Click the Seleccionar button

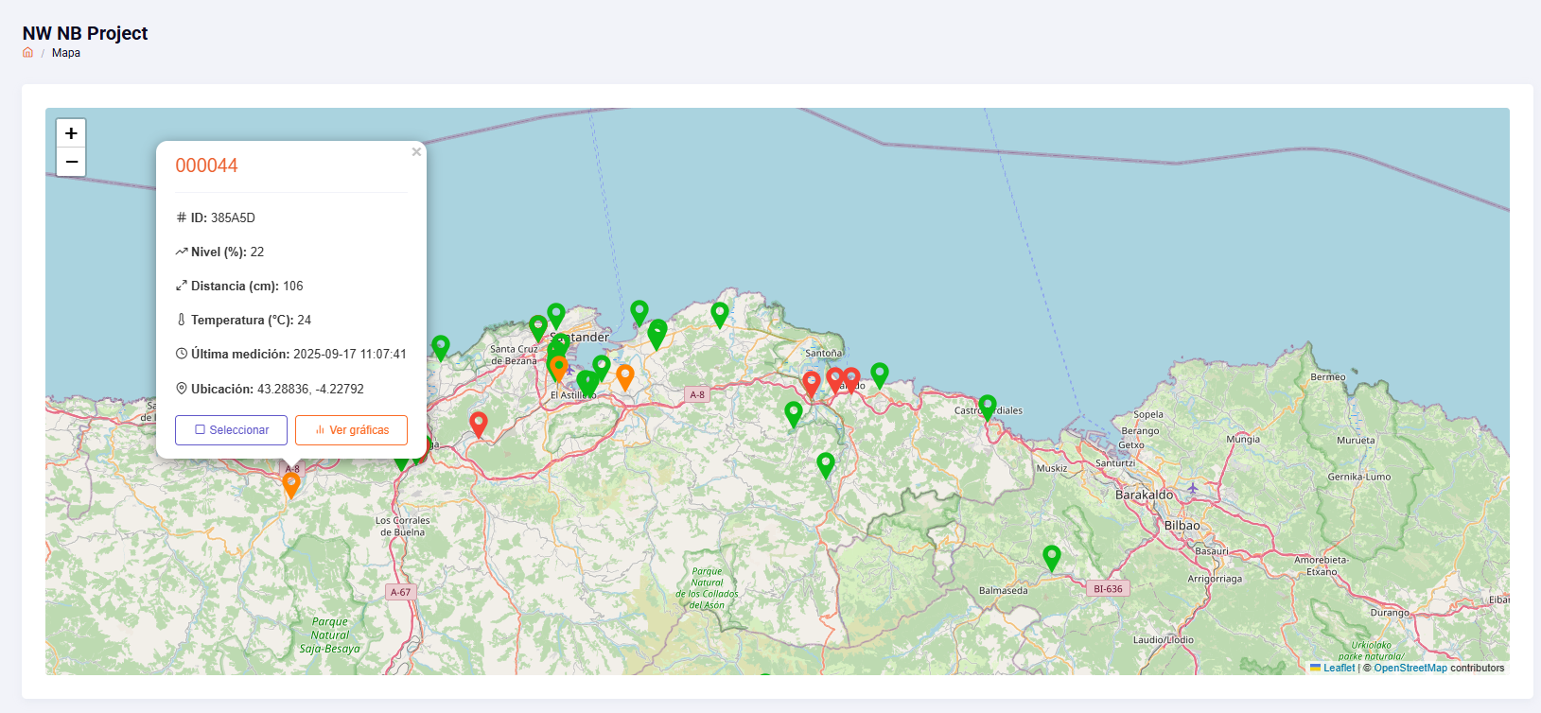coord(231,430)
